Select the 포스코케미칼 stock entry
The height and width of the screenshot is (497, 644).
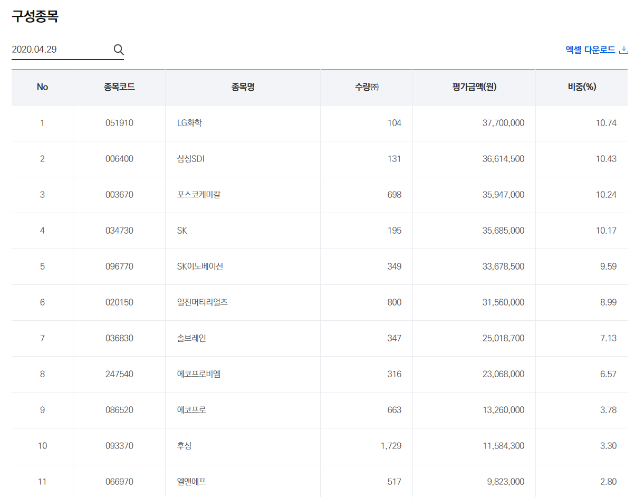(x=199, y=195)
